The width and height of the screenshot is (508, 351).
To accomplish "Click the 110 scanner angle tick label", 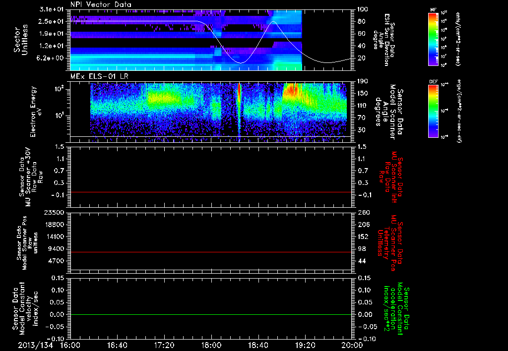I will click(x=363, y=106).
